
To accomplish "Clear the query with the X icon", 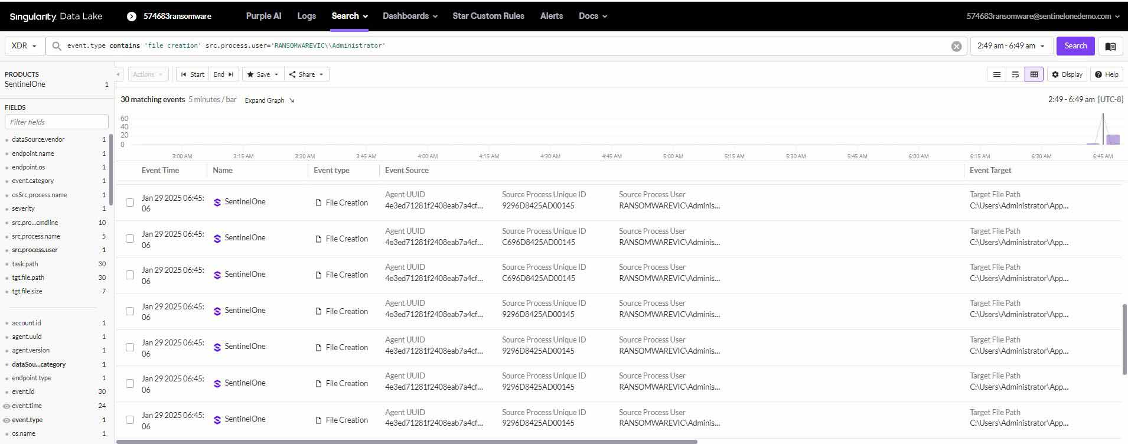I will coord(957,47).
